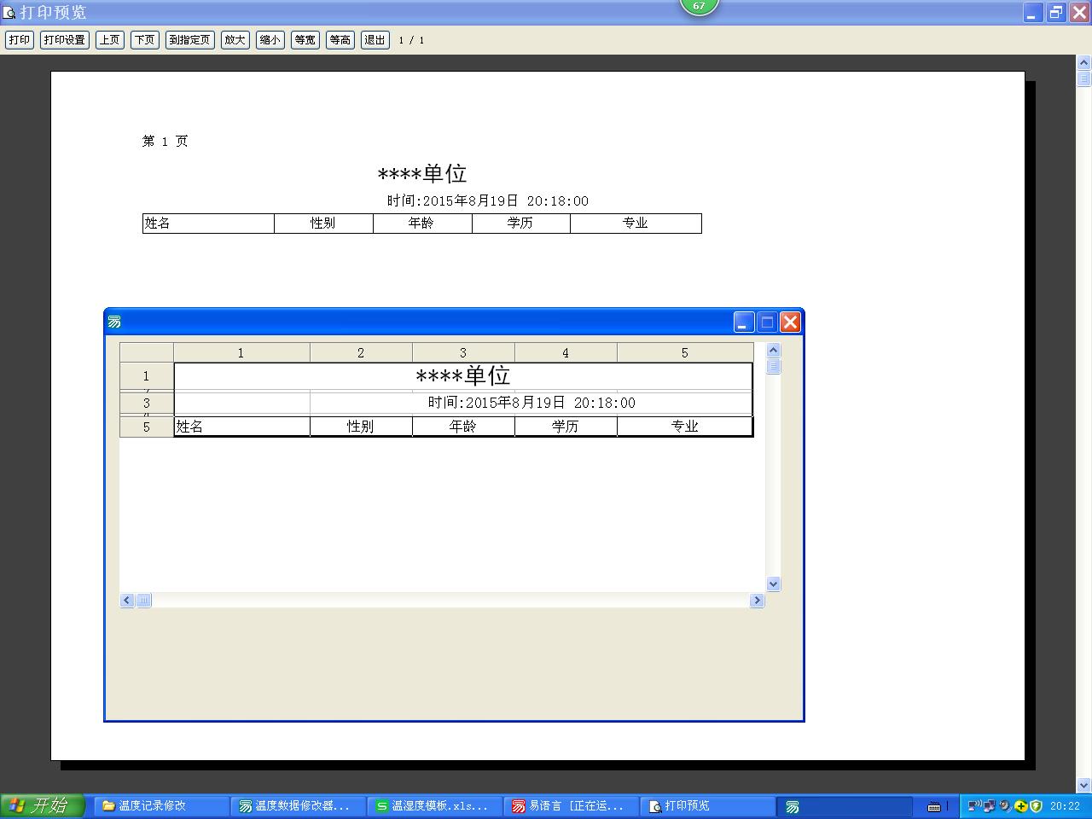1092x819 pixels.
Task: Open 打印设置 print settings
Action: coord(65,40)
